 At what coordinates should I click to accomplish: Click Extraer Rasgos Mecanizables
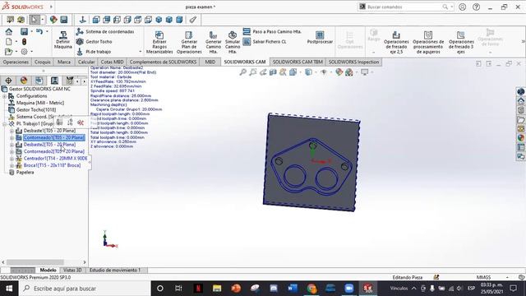pos(159,42)
